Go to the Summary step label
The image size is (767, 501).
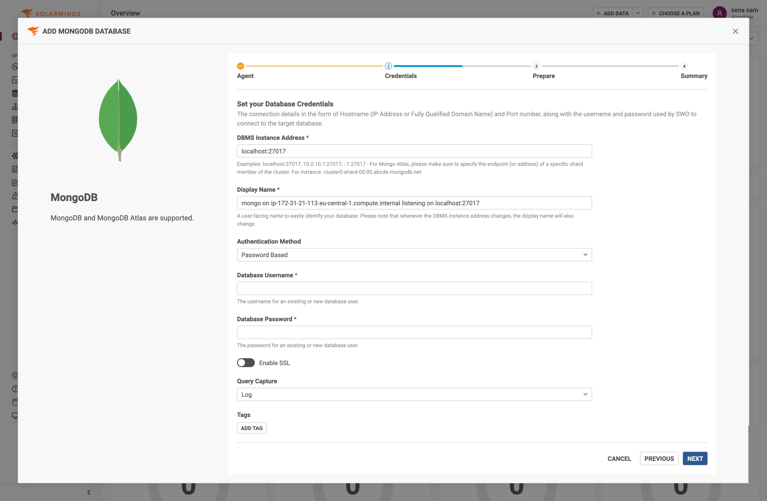click(694, 76)
